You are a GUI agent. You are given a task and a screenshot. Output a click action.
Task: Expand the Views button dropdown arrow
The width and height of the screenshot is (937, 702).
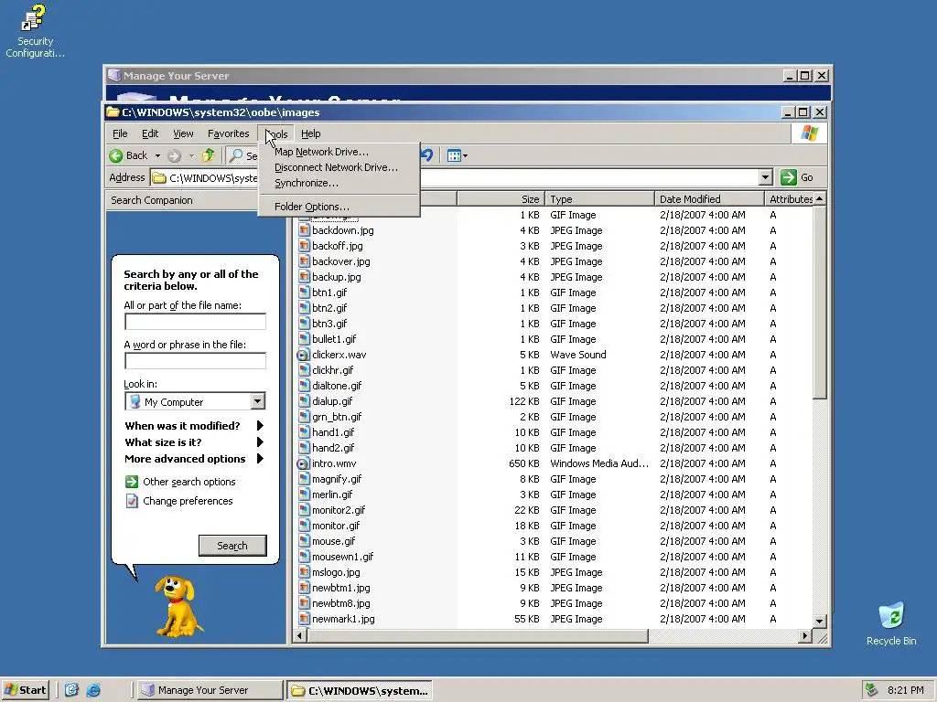(x=465, y=155)
